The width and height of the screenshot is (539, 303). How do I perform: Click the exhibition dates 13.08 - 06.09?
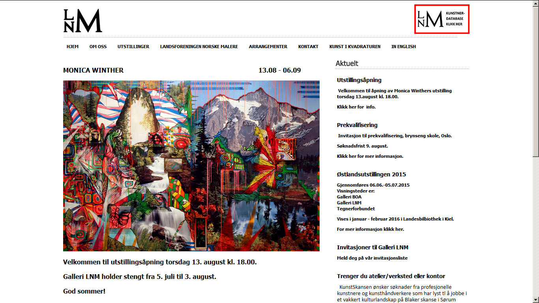(280, 71)
